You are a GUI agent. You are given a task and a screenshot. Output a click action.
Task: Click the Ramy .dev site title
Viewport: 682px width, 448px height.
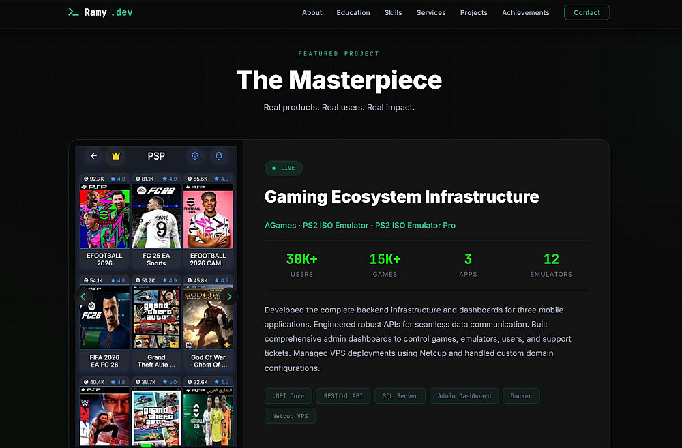coord(108,12)
